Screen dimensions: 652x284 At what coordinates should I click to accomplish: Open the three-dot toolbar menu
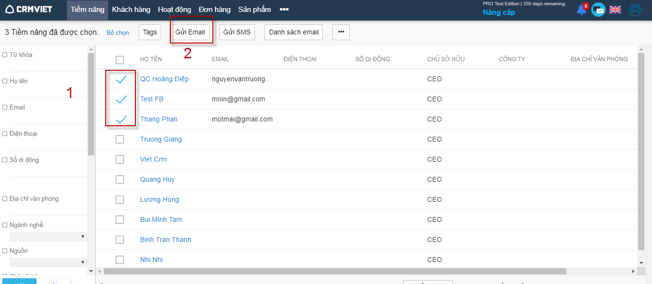click(x=341, y=32)
